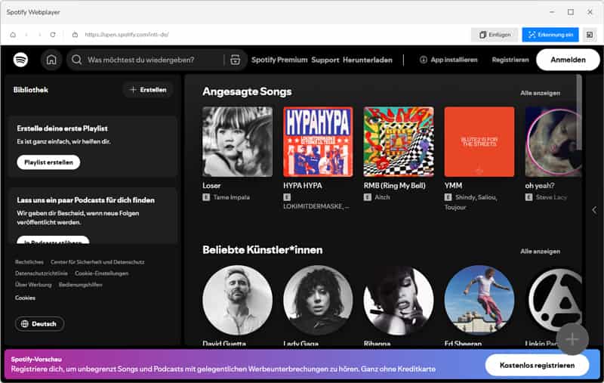The width and height of the screenshot is (604, 383).
Task: Open the Browse icon in search bar
Action: click(235, 60)
